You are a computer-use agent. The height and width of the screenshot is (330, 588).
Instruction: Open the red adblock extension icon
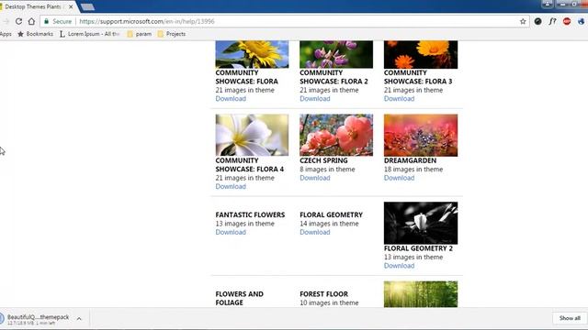pyautogui.click(x=567, y=21)
